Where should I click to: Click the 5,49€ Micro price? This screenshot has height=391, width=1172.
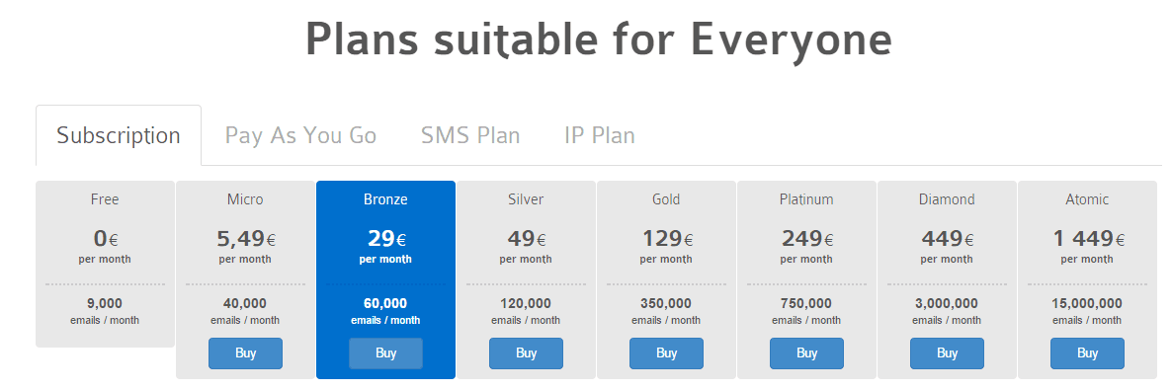[x=246, y=239]
